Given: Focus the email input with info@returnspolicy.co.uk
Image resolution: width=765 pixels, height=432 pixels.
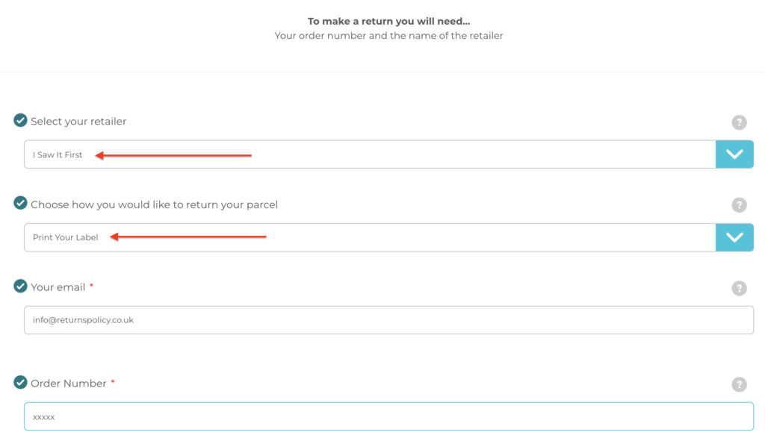Looking at the screenshot, I should point(388,320).
